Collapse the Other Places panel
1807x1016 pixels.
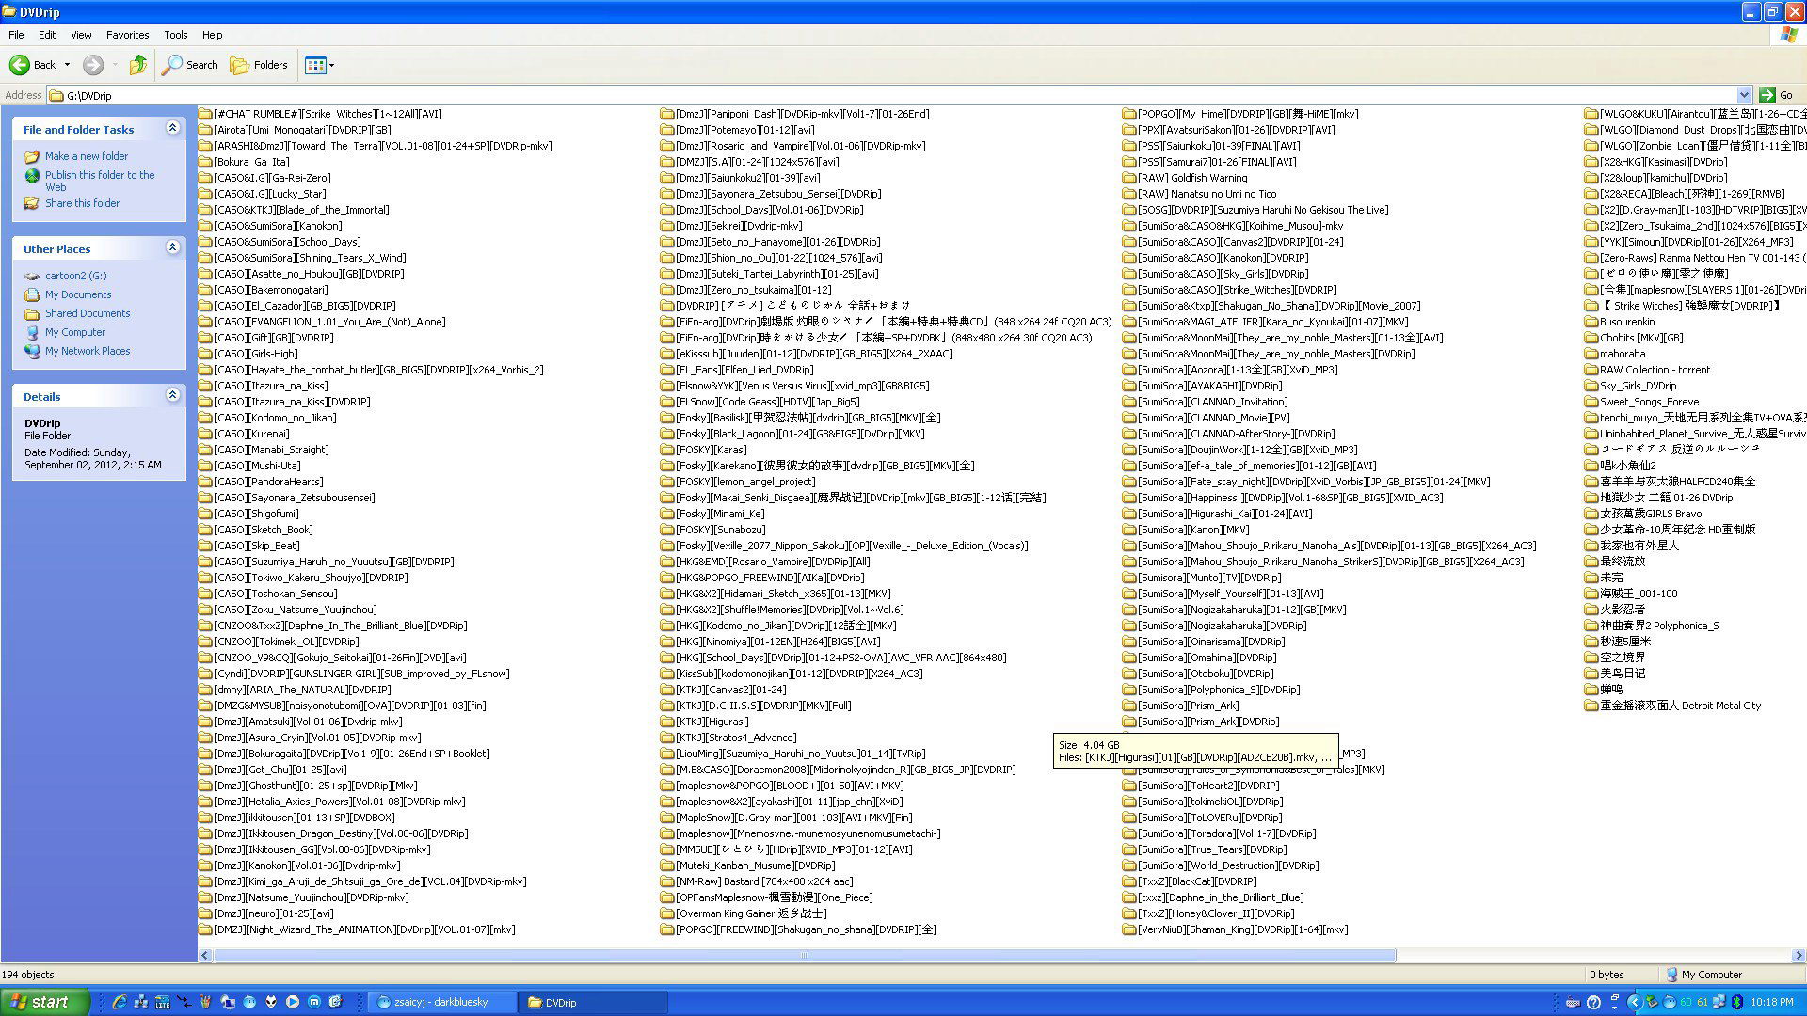tap(172, 247)
